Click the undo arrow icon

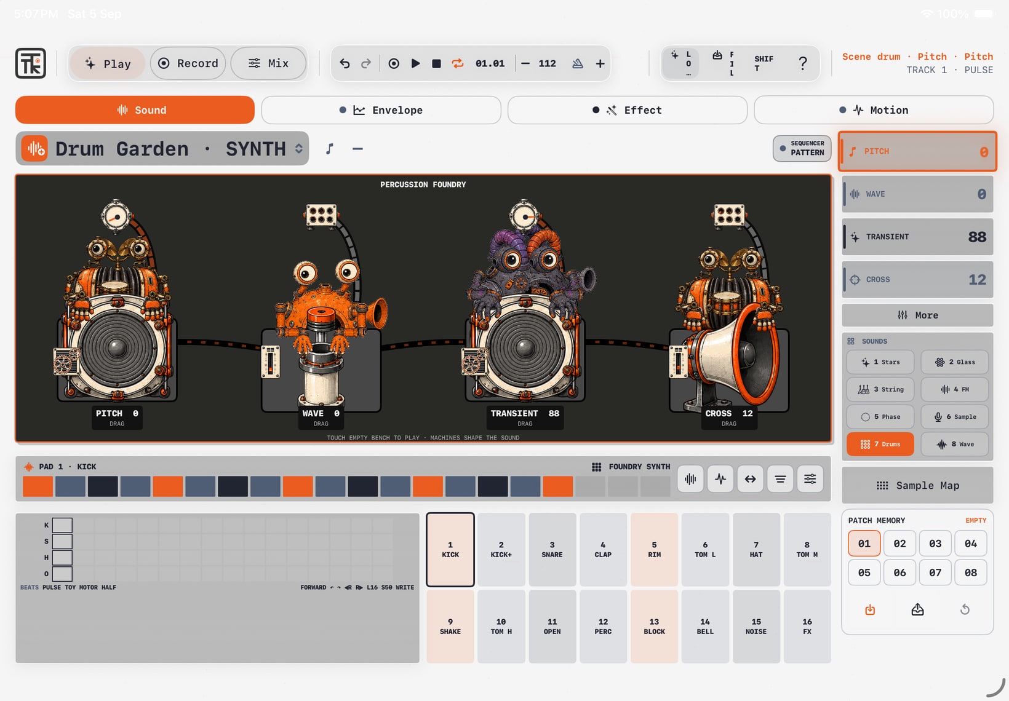click(x=345, y=63)
